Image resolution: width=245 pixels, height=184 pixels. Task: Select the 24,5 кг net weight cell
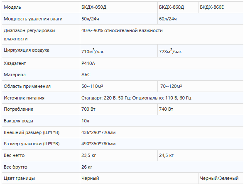point(201,155)
